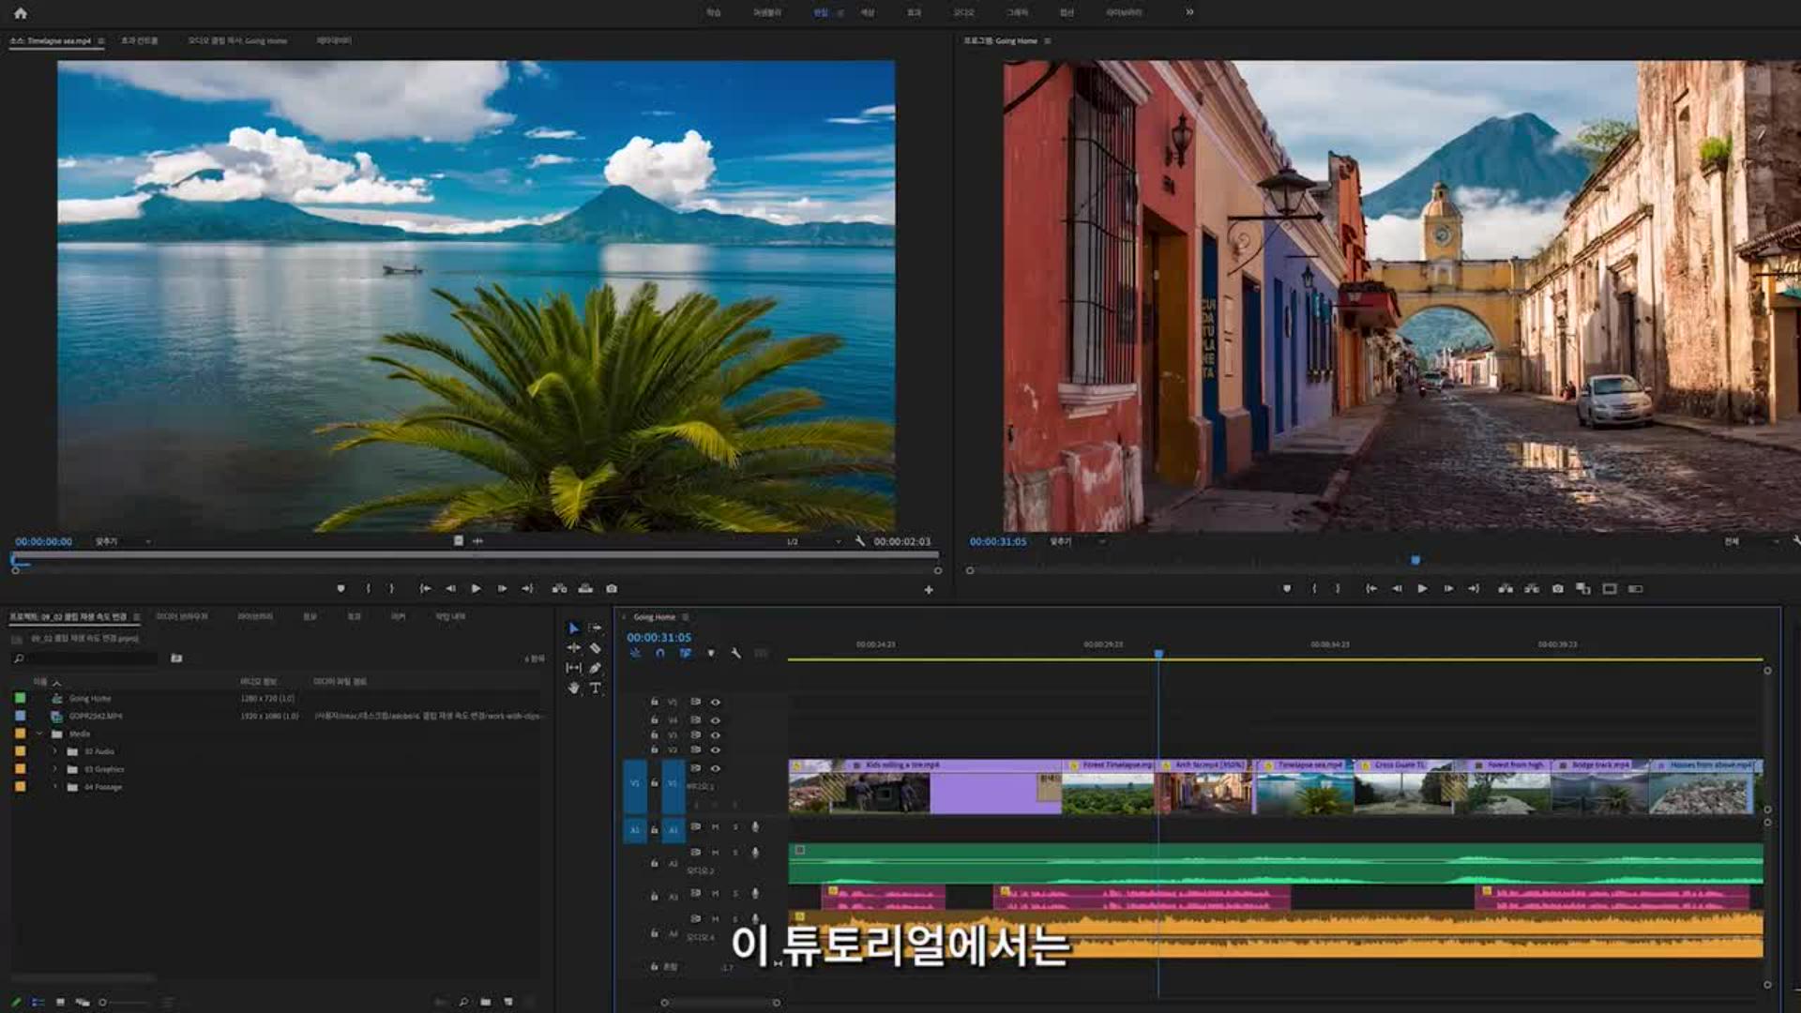Toggle lock on audio track A2

655,864
